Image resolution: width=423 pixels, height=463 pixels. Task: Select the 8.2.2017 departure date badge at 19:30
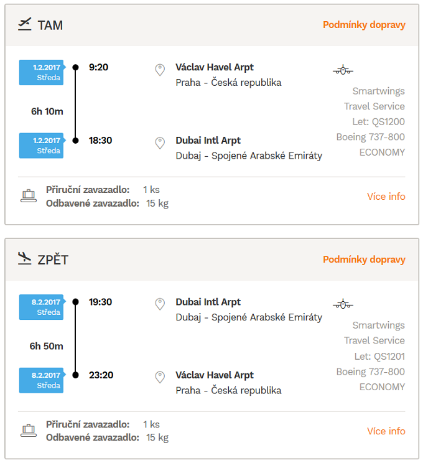(42, 307)
